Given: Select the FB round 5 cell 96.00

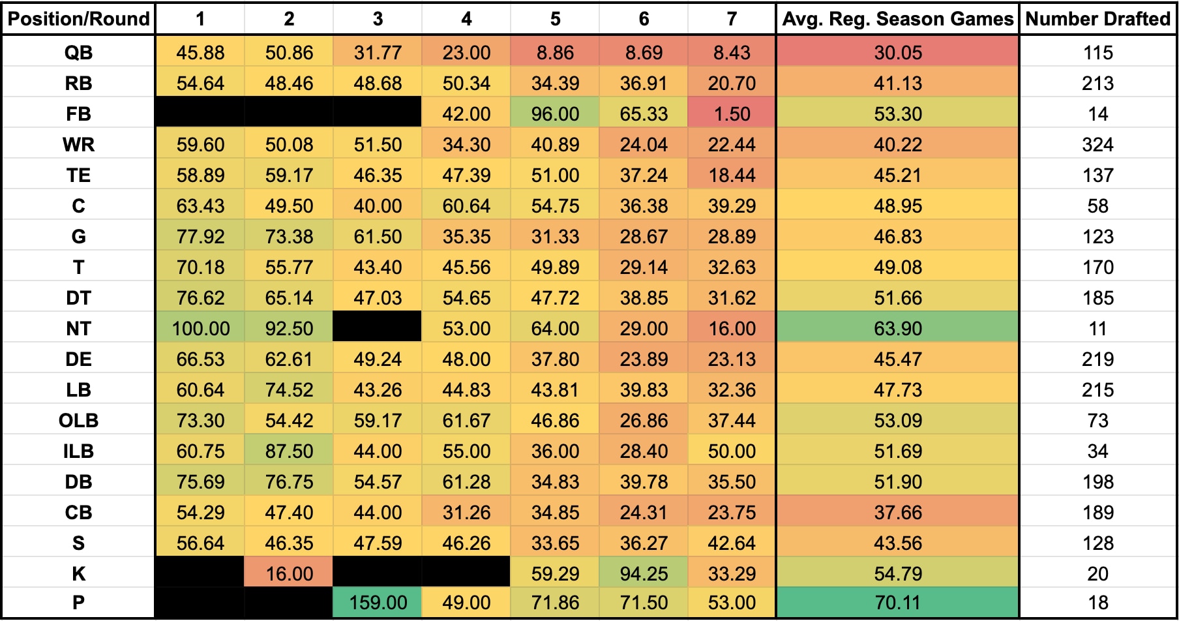Looking at the screenshot, I should point(555,114).
